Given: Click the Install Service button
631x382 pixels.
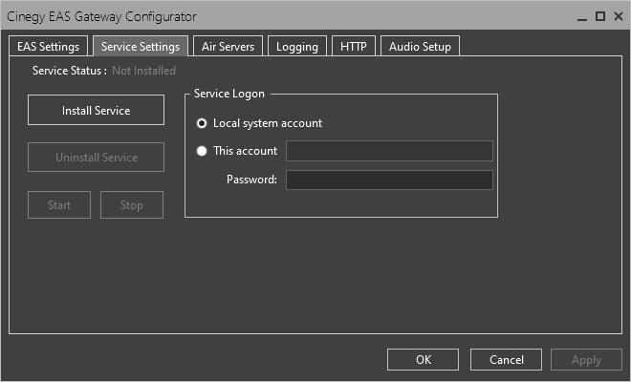Looking at the screenshot, I should click(x=97, y=110).
